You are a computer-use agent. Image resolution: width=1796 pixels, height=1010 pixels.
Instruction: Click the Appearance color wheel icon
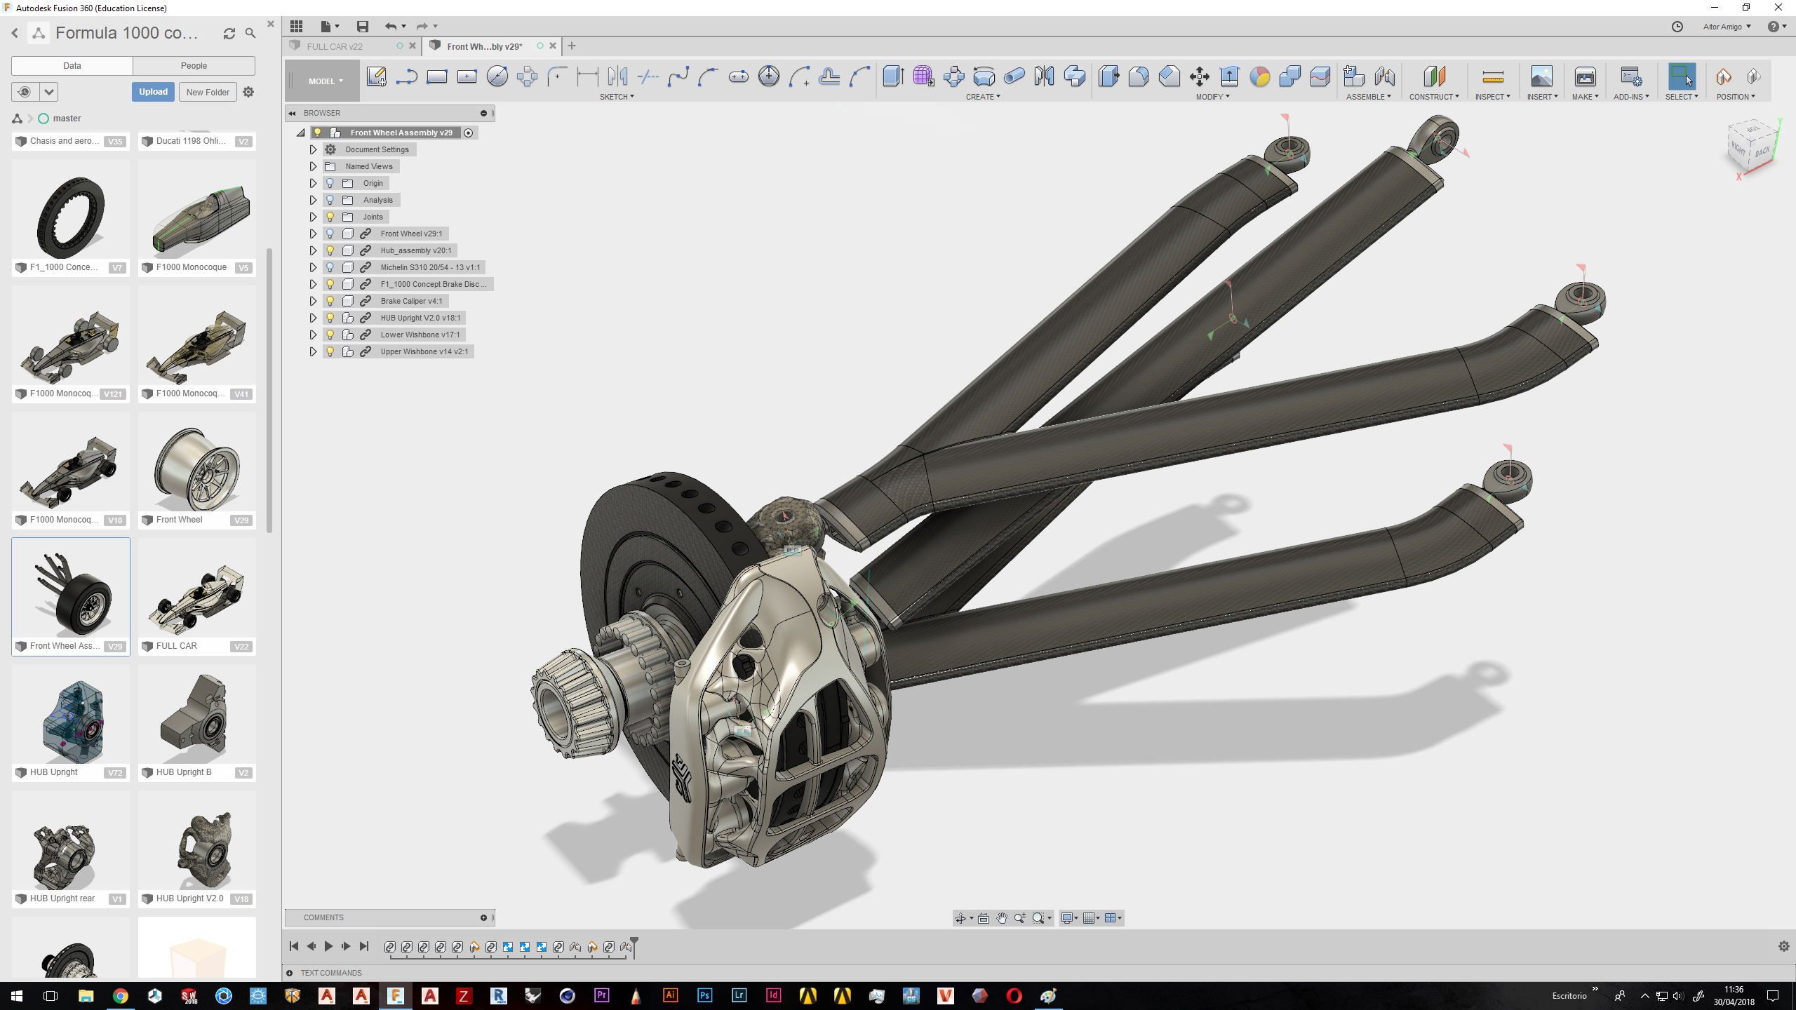pos(1259,76)
